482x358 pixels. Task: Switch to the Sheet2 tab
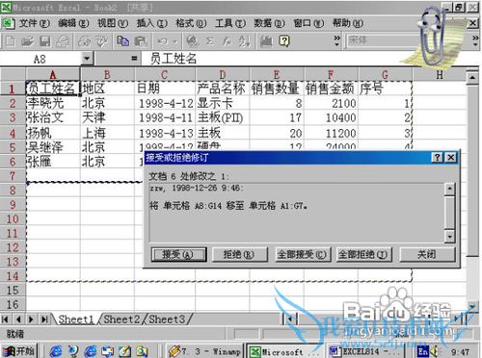[x=121, y=320]
